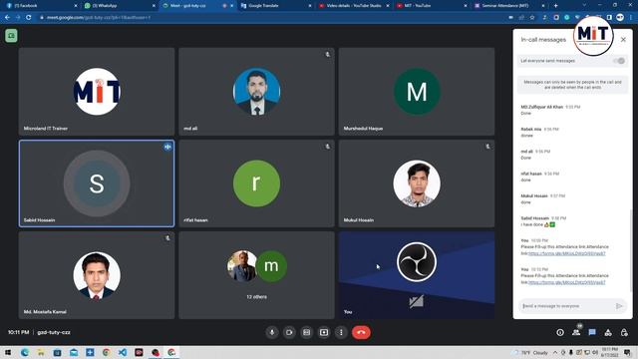Switch to the MIT - YouTube tab
Screen dimensions: 638x359
[431, 6]
